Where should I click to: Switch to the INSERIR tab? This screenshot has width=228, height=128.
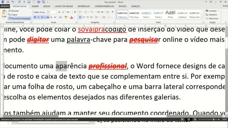pos(35,6)
